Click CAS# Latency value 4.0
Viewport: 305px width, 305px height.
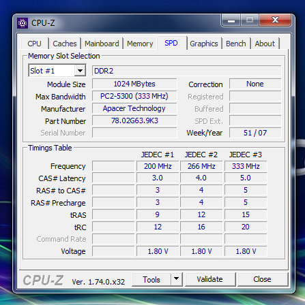coord(201,178)
